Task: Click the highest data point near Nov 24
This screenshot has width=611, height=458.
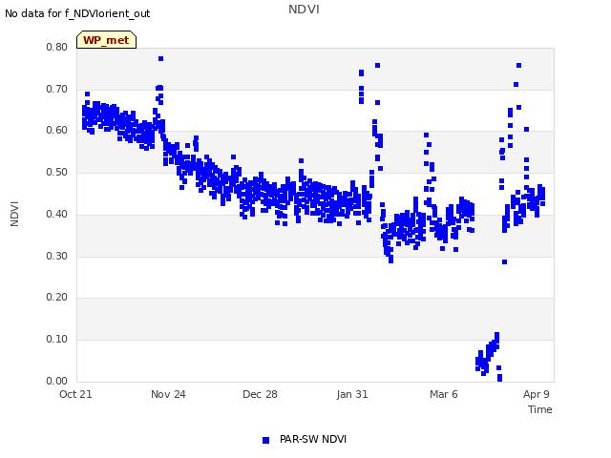Action: coord(161,59)
